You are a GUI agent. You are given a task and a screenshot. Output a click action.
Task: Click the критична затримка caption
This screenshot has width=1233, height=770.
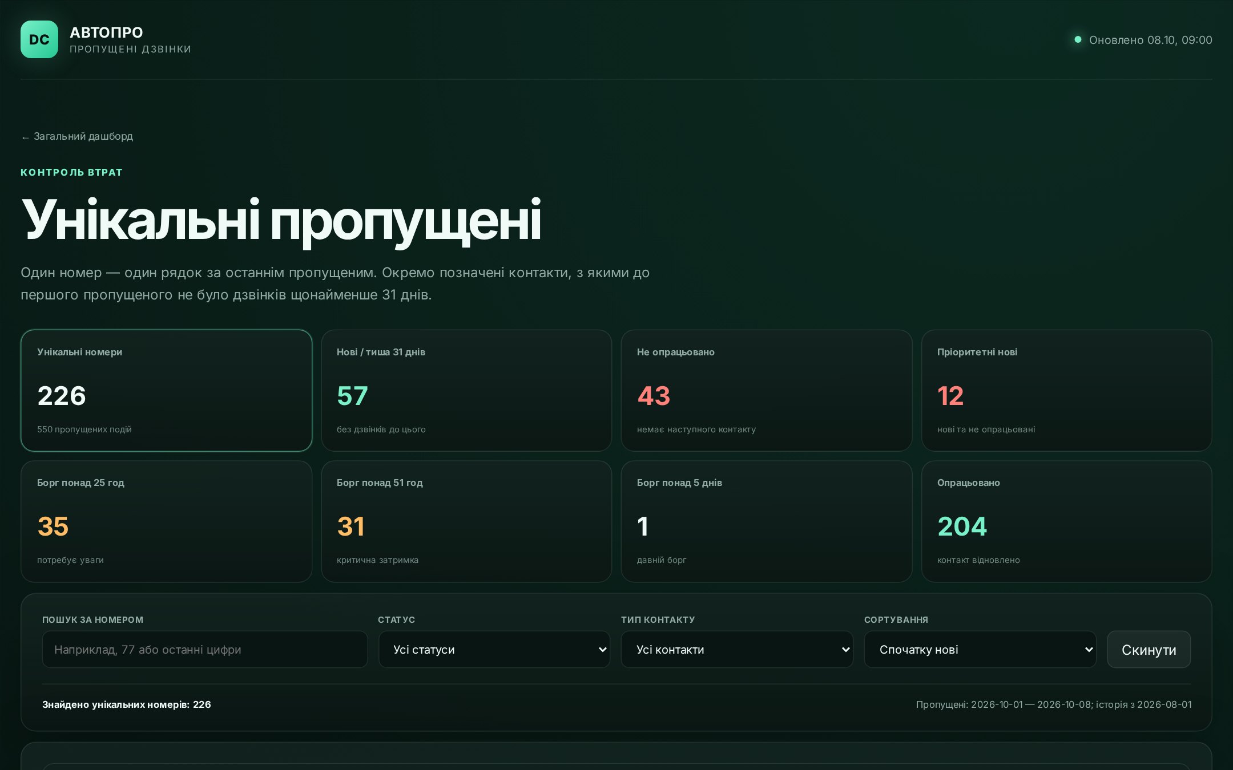point(378,560)
